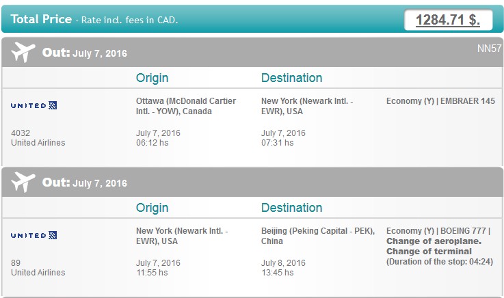
Task: Click the airplane icon in the second Out header
Action: click(x=23, y=182)
